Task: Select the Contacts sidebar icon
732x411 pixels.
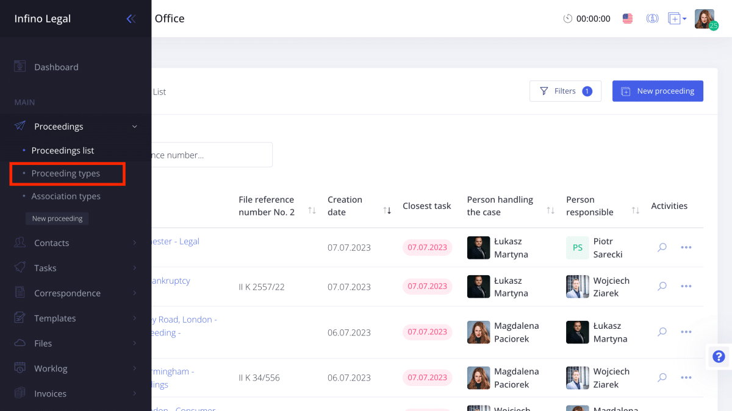Action: pyautogui.click(x=21, y=242)
